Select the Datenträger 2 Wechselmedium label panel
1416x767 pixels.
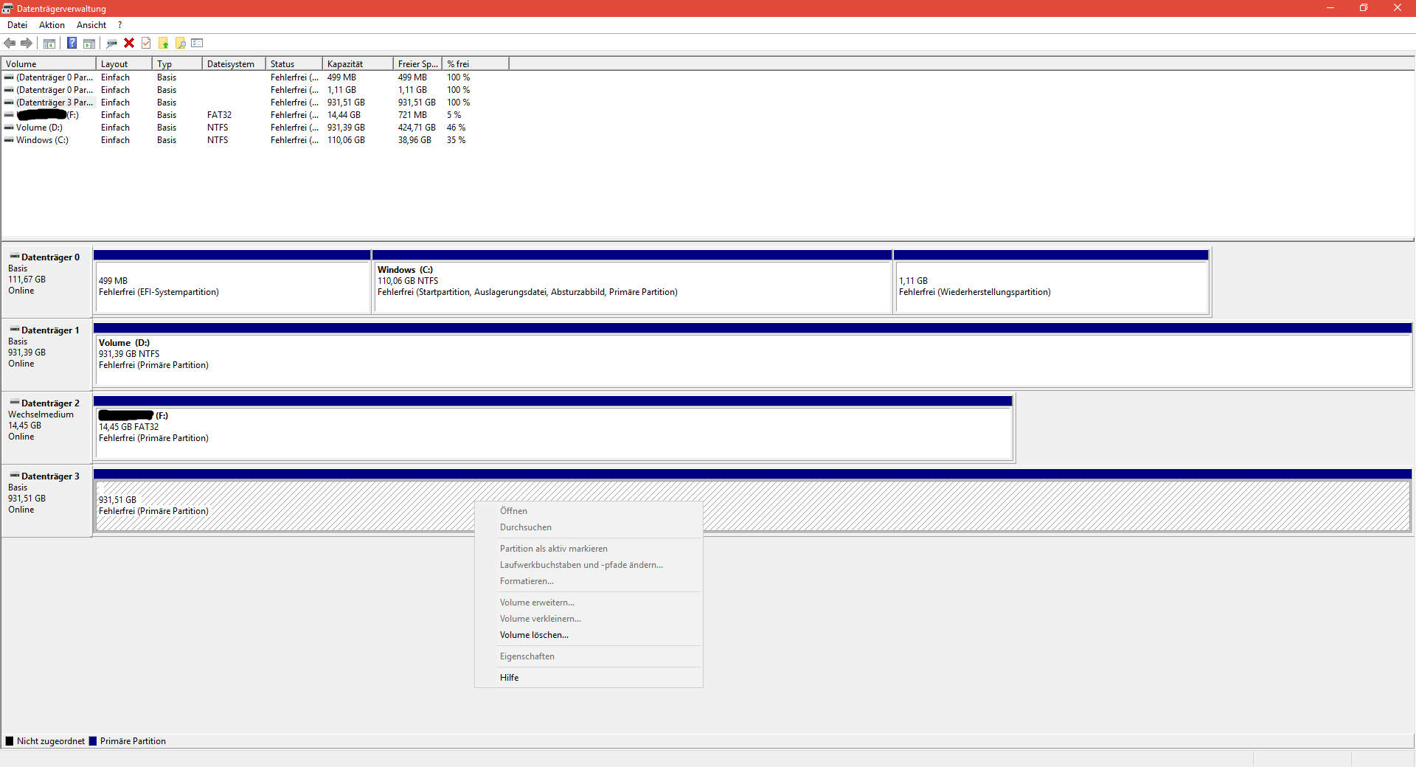tap(46, 427)
